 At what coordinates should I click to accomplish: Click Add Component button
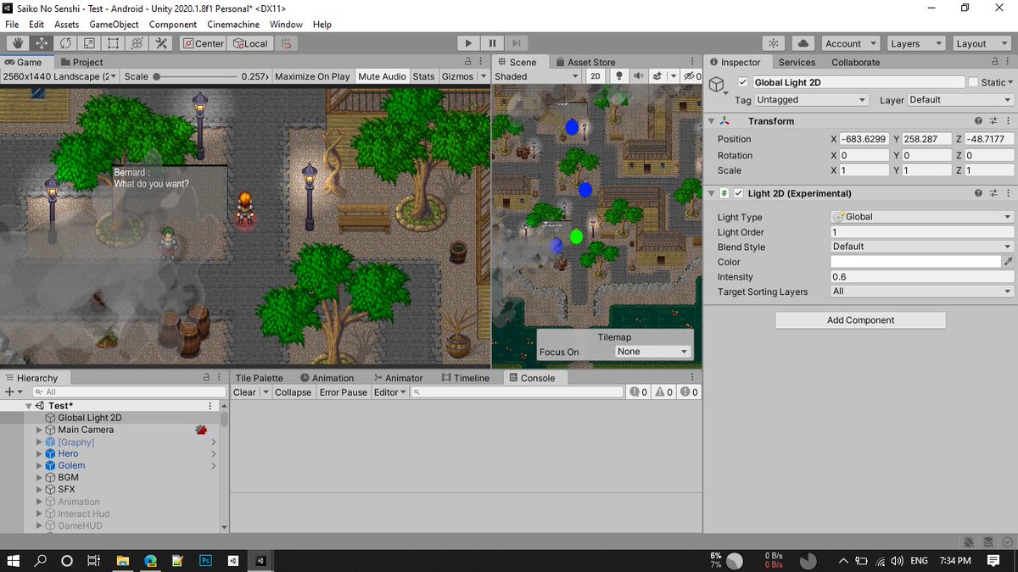click(x=860, y=320)
